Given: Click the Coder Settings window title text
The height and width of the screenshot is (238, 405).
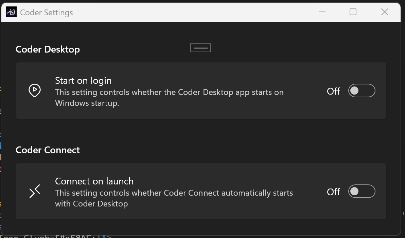Looking at the screenshot, I should 47,13.
